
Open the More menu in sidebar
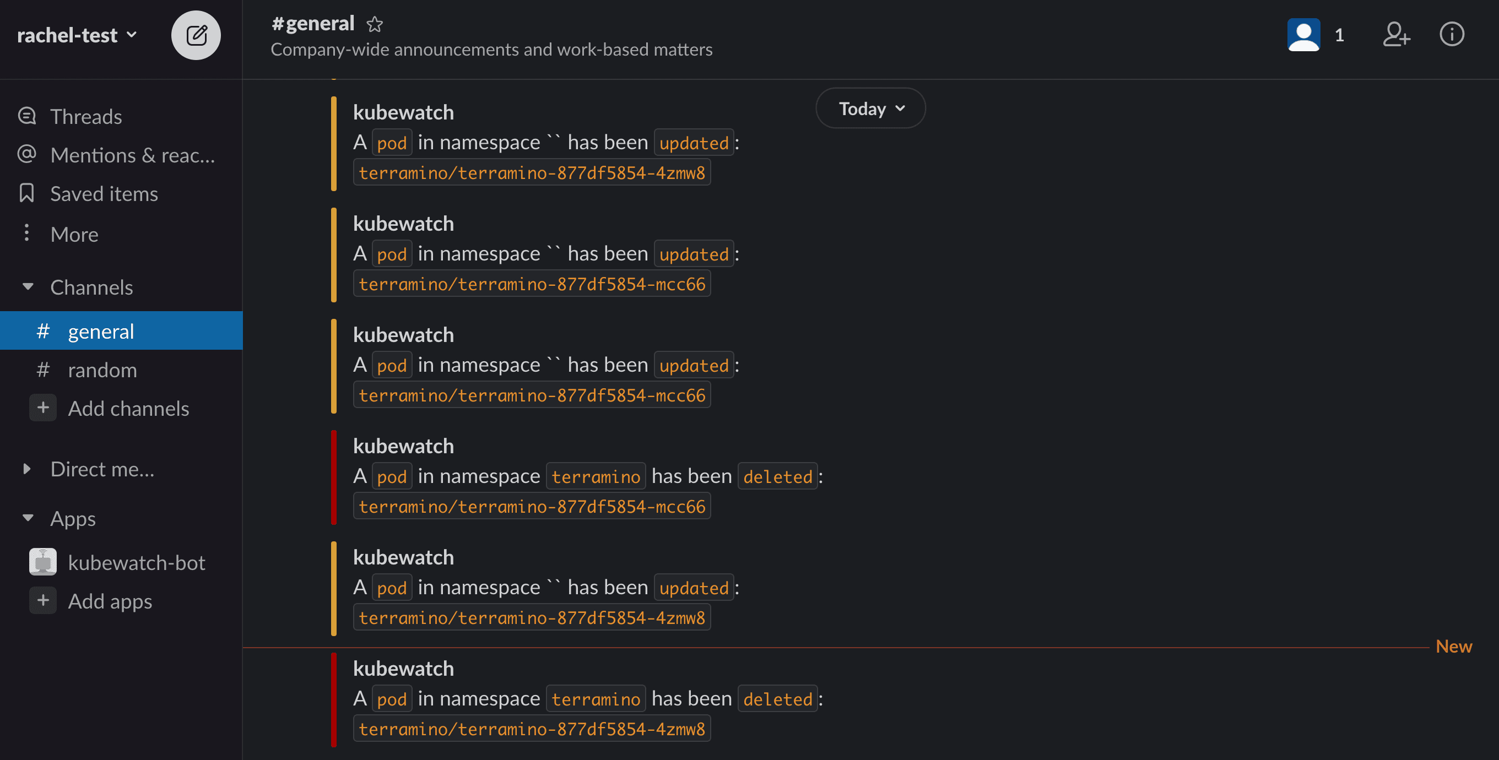74,234
